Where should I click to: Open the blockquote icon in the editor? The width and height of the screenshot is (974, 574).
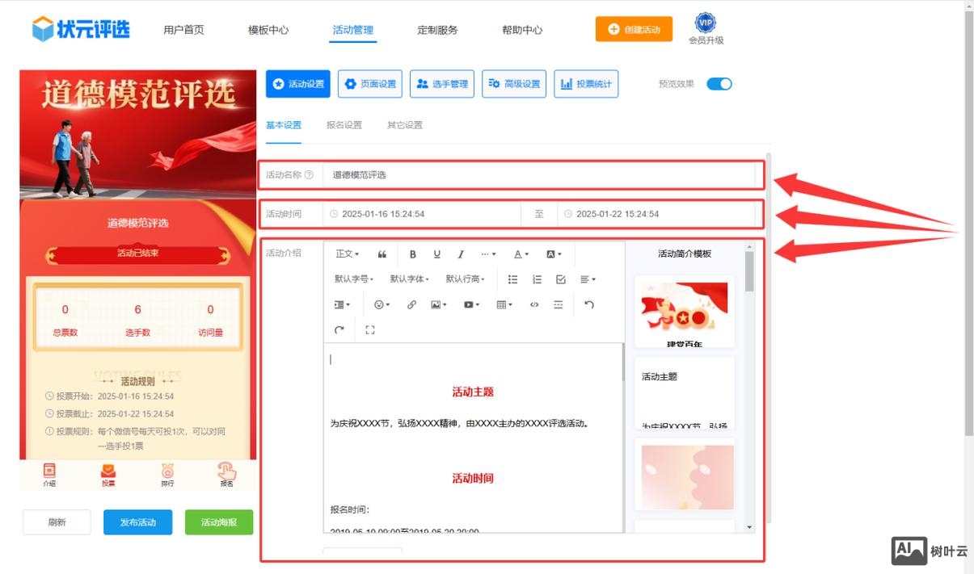point(382,254)
